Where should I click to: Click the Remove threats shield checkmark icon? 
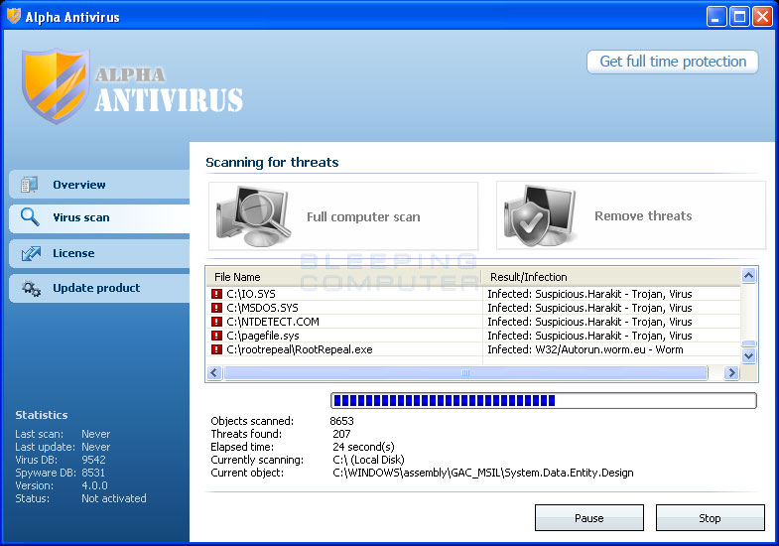point(540,216)
